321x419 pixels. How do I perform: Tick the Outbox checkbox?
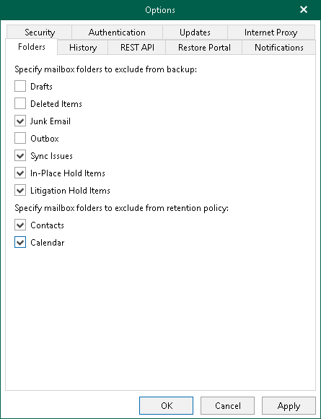tap(20, 139)
